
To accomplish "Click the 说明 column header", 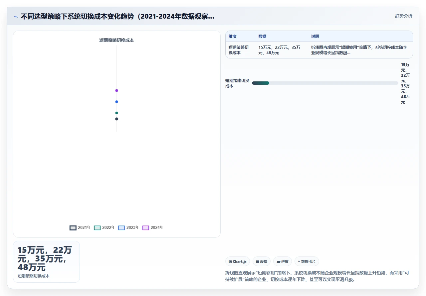I will click(315, 37).
